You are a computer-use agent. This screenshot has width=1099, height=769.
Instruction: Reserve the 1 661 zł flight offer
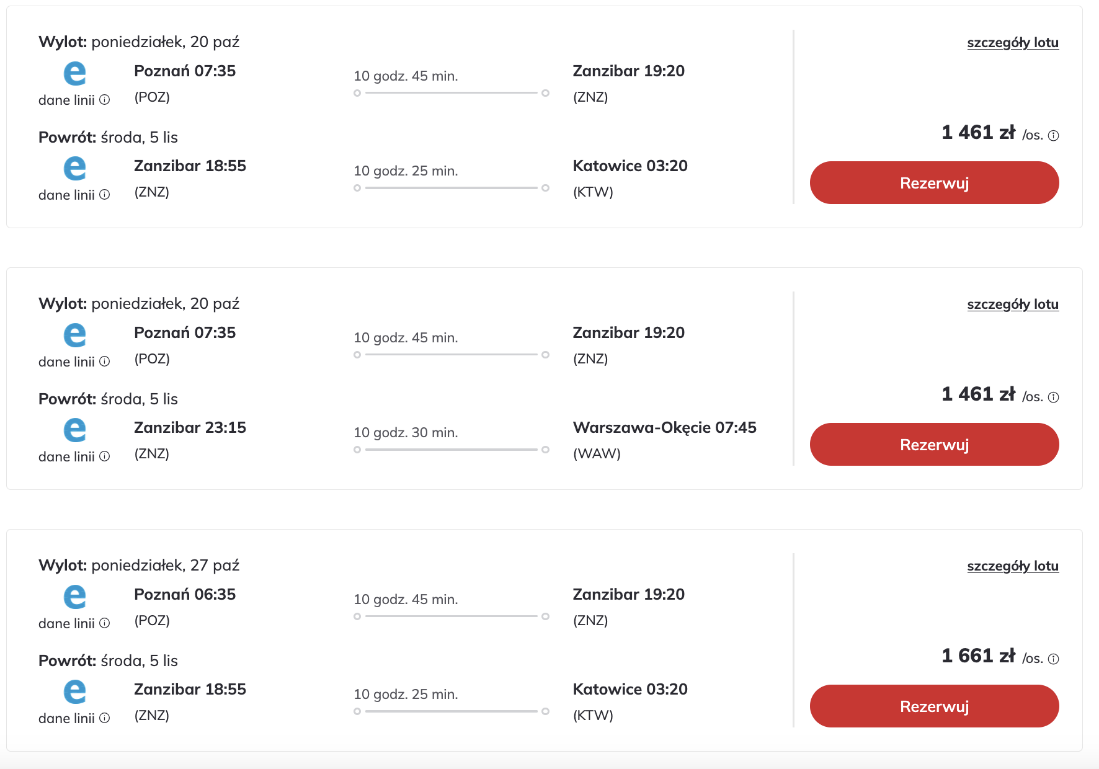tap(934, 706)
